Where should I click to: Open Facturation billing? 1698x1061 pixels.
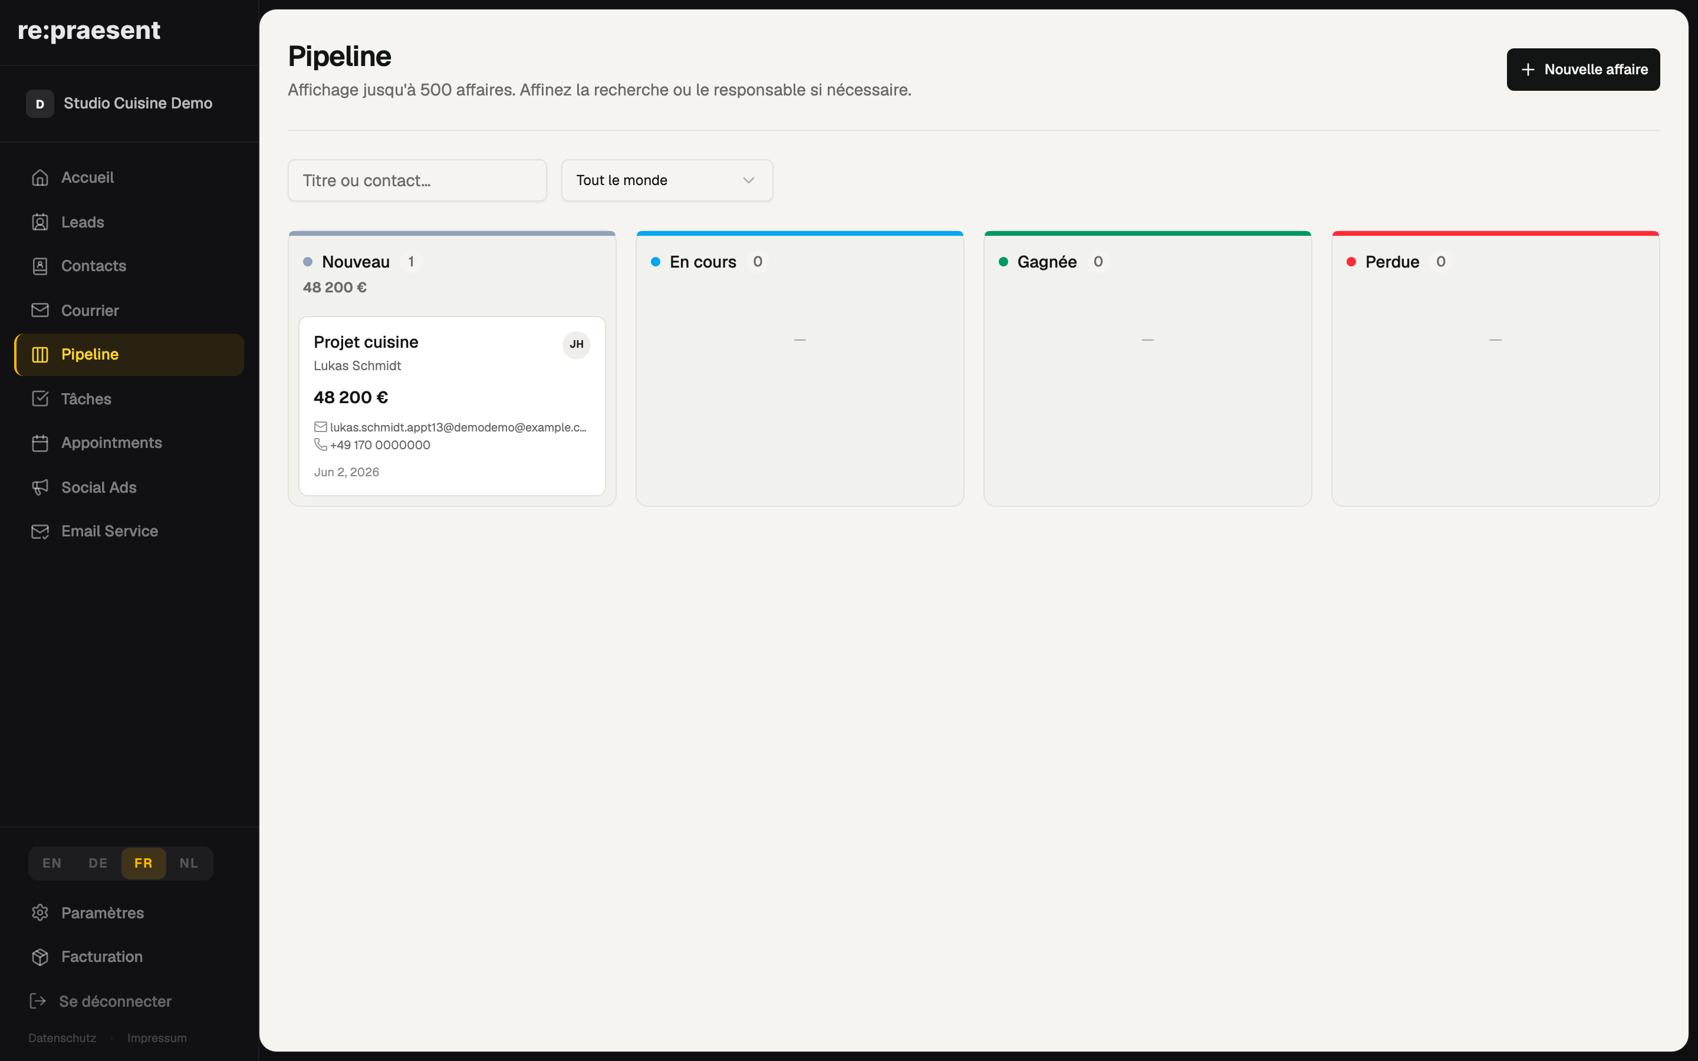tap(129, 957)
